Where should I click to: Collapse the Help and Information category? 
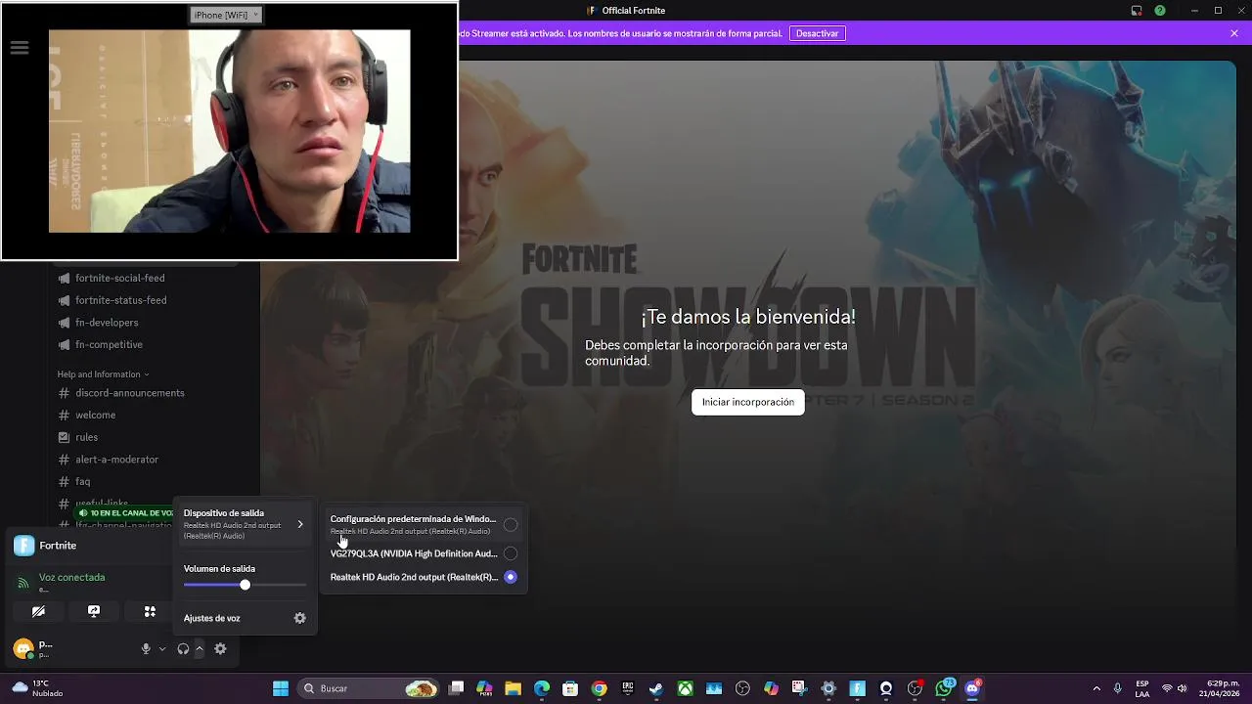click(103, 374)
